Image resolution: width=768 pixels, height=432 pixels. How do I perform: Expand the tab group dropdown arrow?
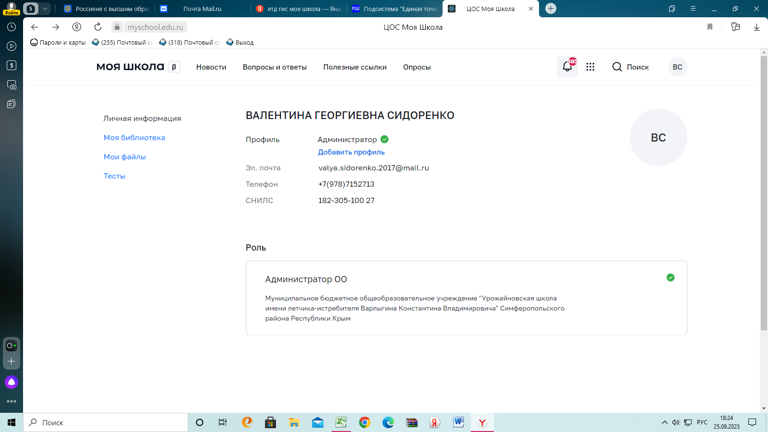coord(45,9)
